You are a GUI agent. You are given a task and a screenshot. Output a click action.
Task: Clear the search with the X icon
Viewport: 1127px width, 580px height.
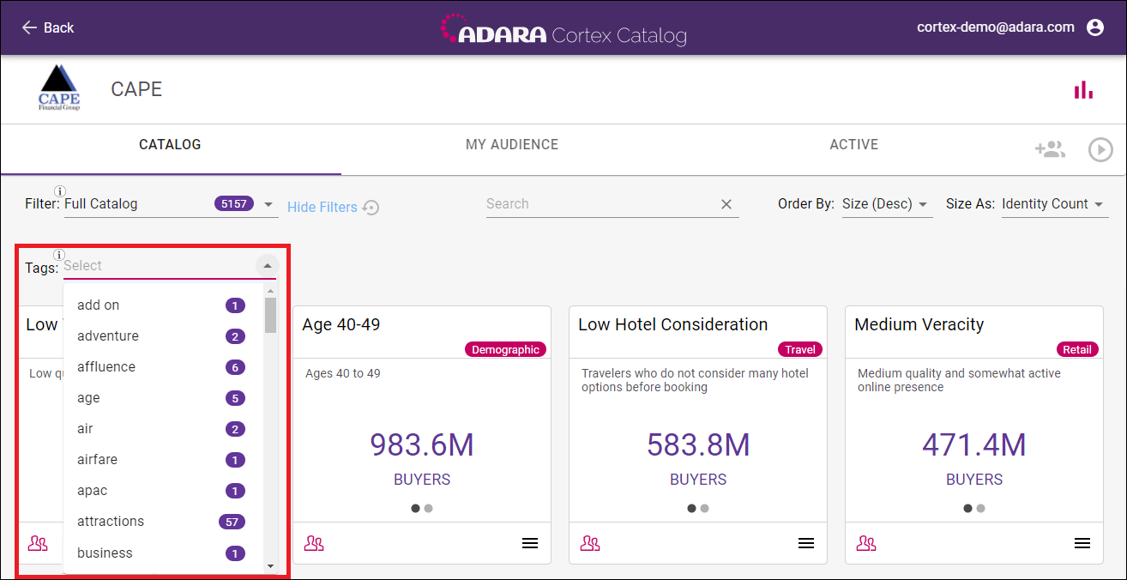click(x=726, y=204)
